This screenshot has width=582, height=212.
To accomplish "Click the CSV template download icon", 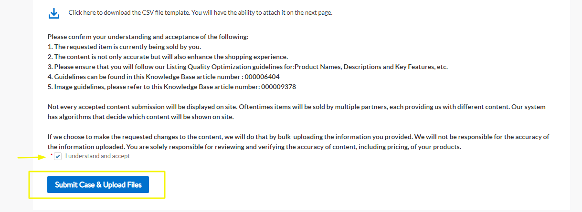I will point(54,13).
